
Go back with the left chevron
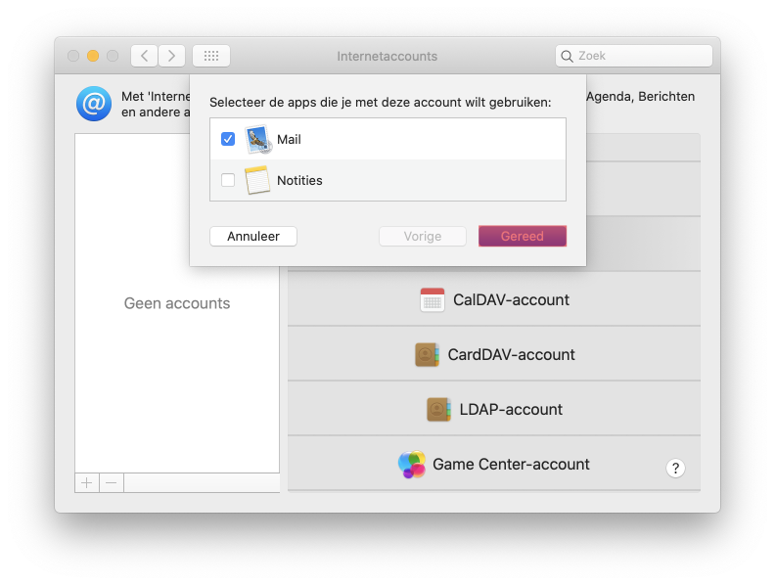pos(145,56)
